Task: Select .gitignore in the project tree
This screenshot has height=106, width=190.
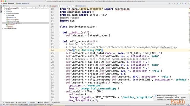Action: [x=11, y=16]
